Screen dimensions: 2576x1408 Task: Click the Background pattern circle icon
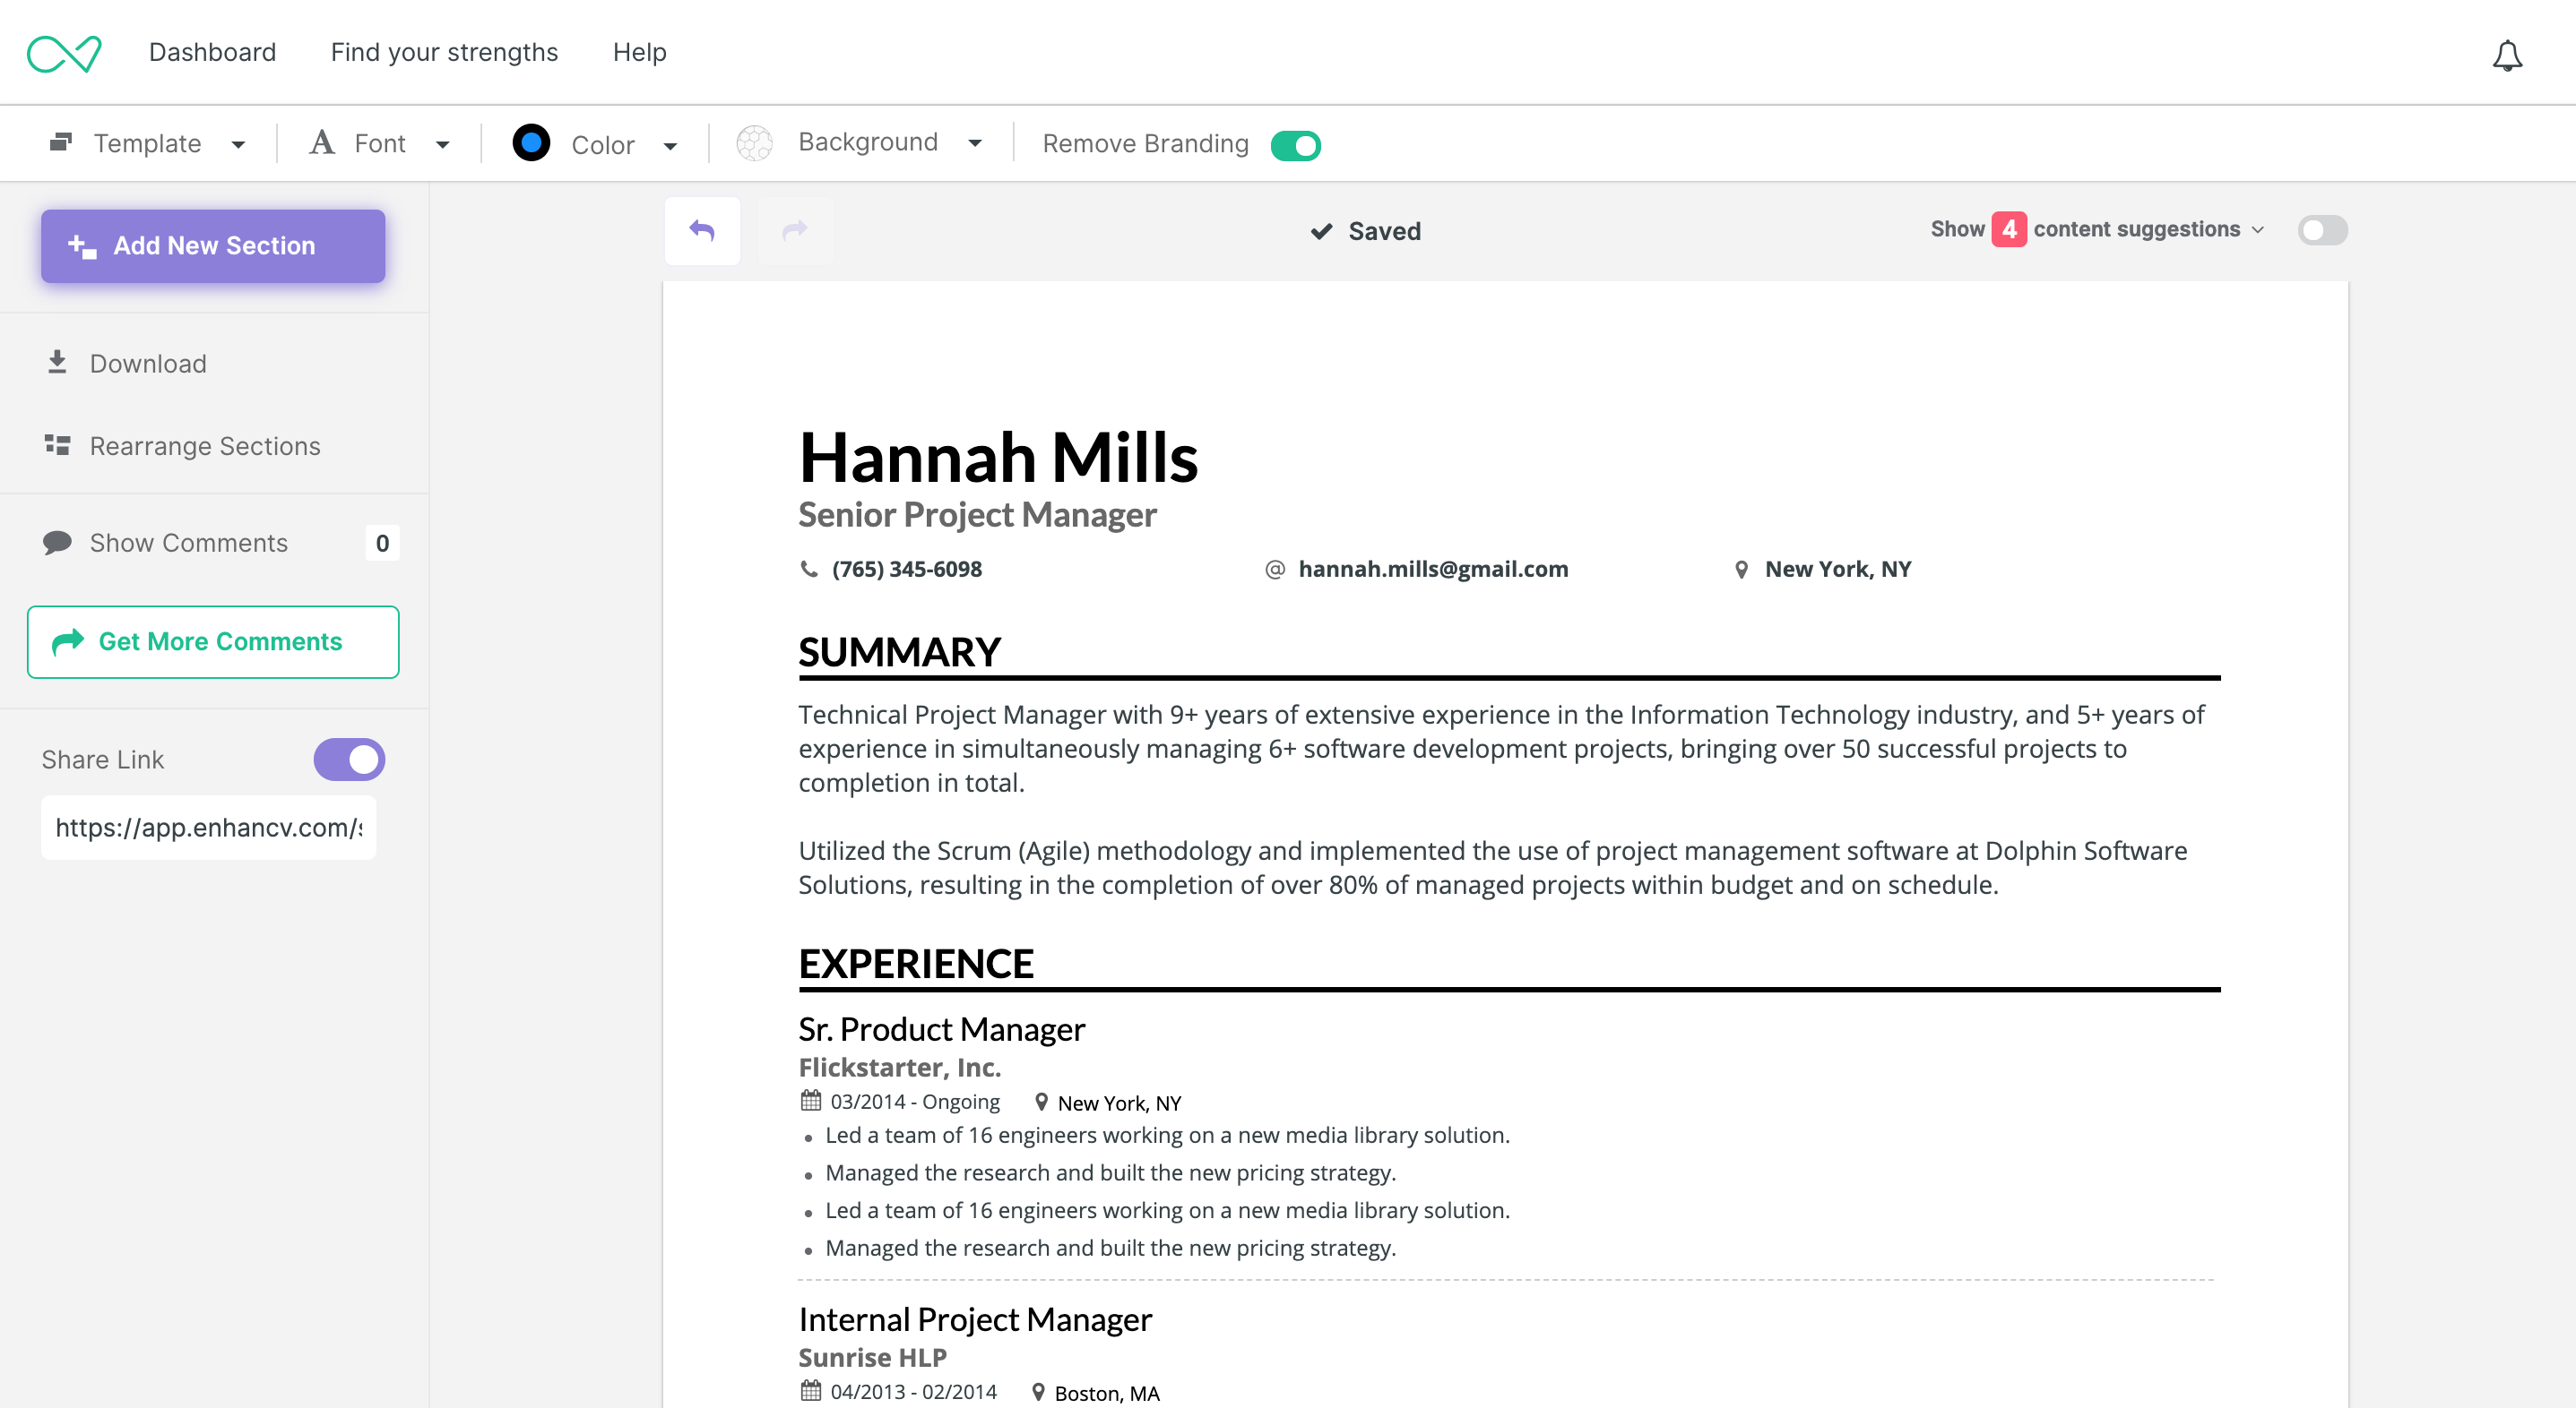click(x=754, y=143)
